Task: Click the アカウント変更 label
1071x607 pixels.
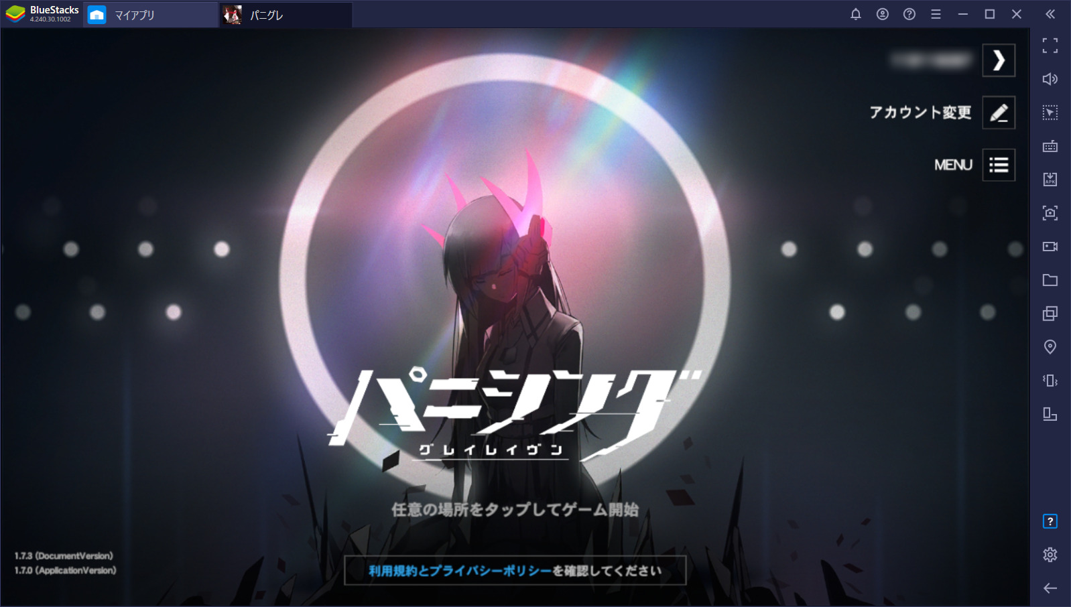Action: [x=920, y=113]
